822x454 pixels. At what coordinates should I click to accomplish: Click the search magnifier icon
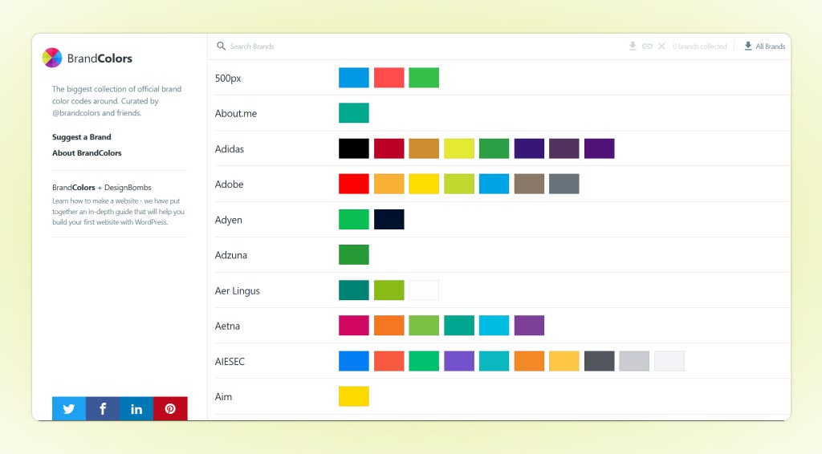pos(222,46)
